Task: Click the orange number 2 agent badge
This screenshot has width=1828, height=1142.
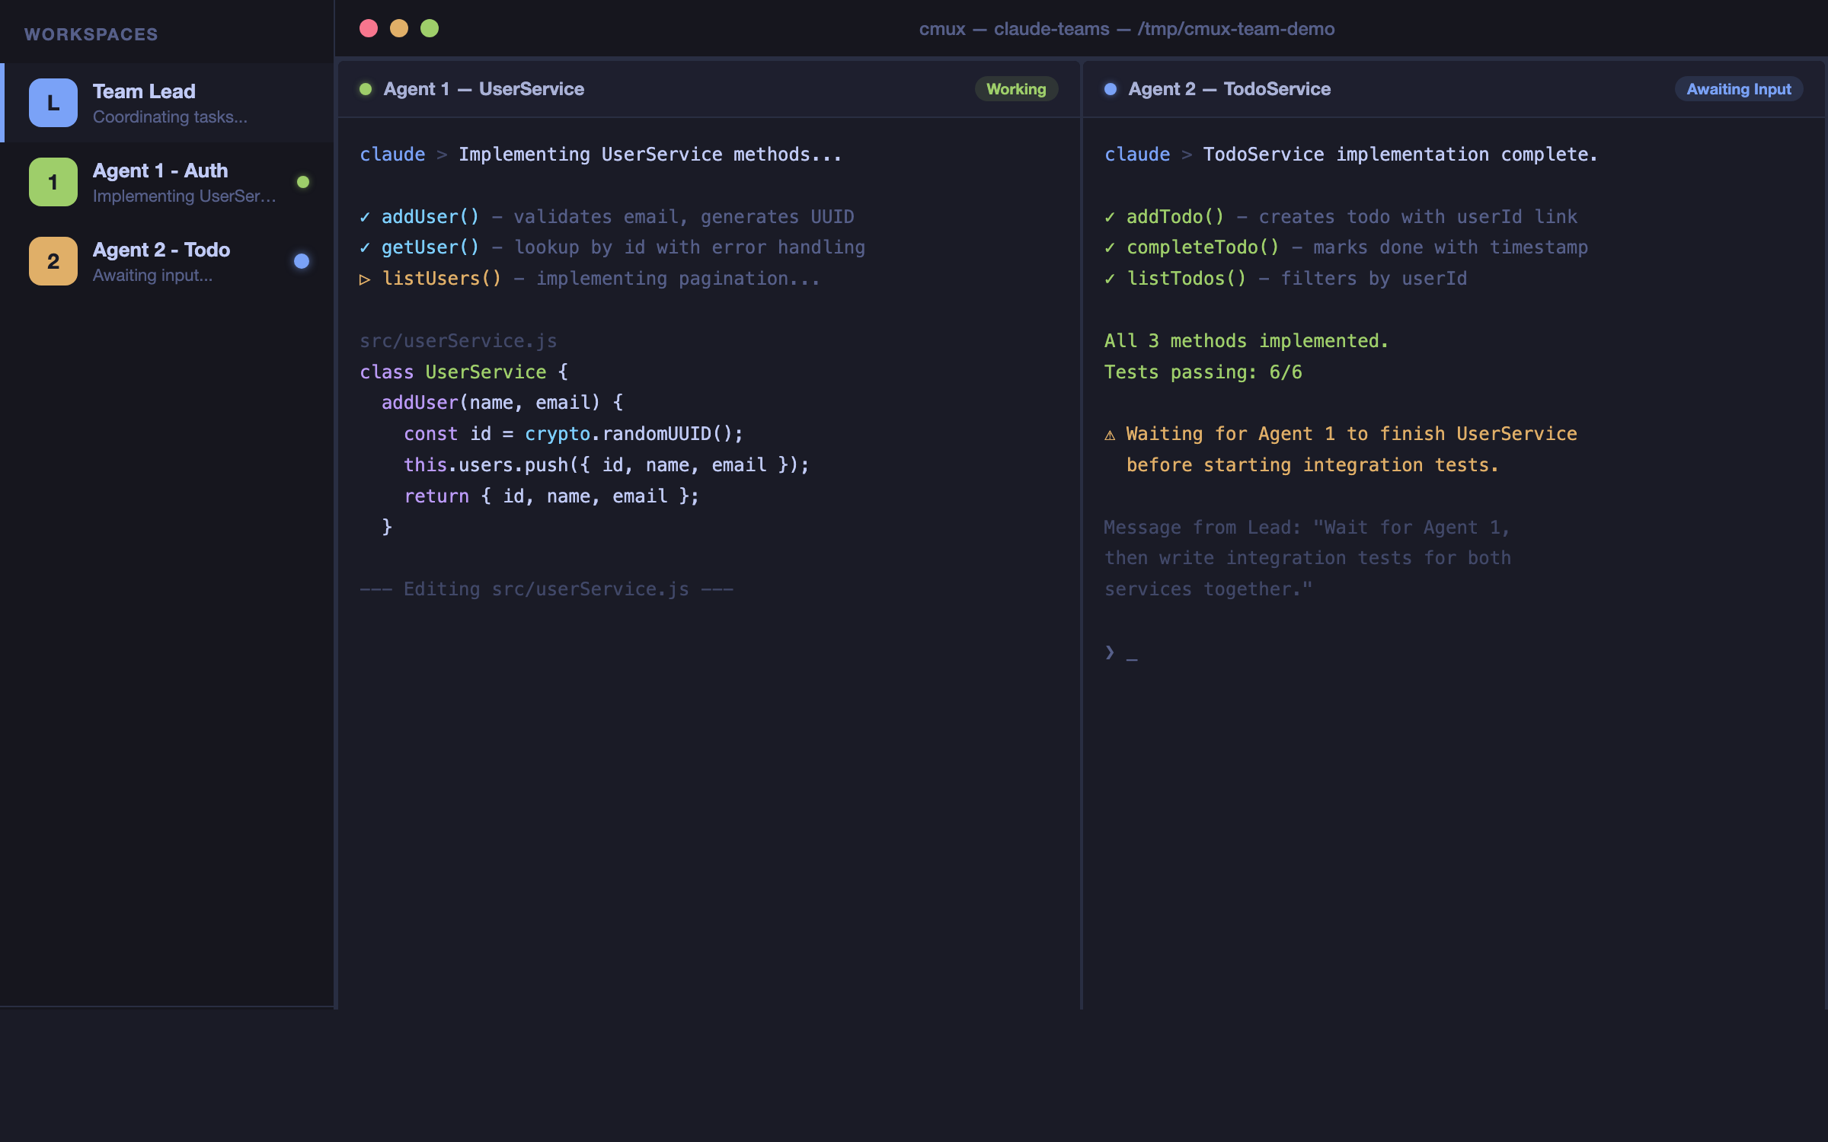Action: coord(53,261)
